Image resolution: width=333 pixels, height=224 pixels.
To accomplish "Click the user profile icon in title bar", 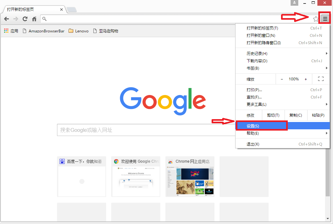I will click(294, 3).
